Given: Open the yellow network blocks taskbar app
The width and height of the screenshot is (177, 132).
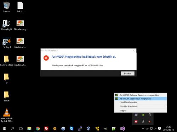Looking at the screenshot, I should [x=97, y=129].
